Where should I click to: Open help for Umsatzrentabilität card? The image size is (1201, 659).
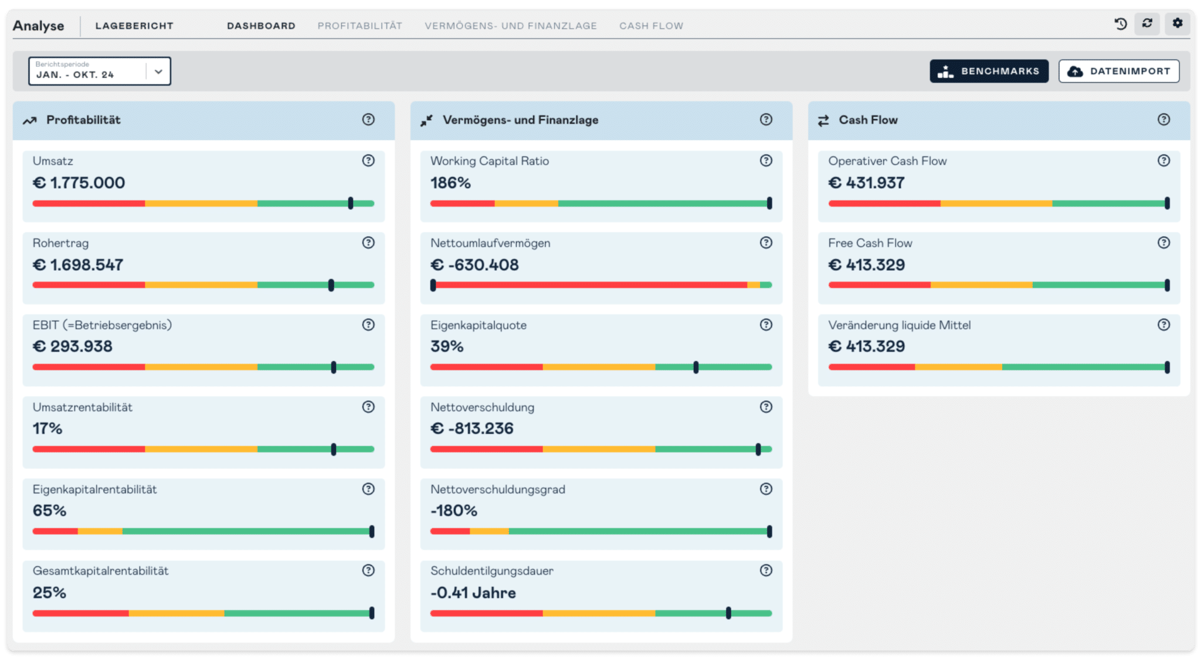(x=368, y=407)
